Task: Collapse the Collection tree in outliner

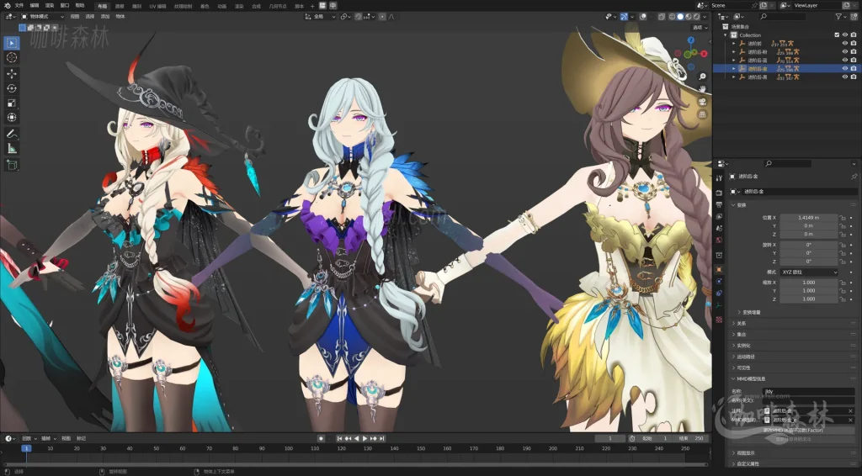Action: (x=725, y=35)
